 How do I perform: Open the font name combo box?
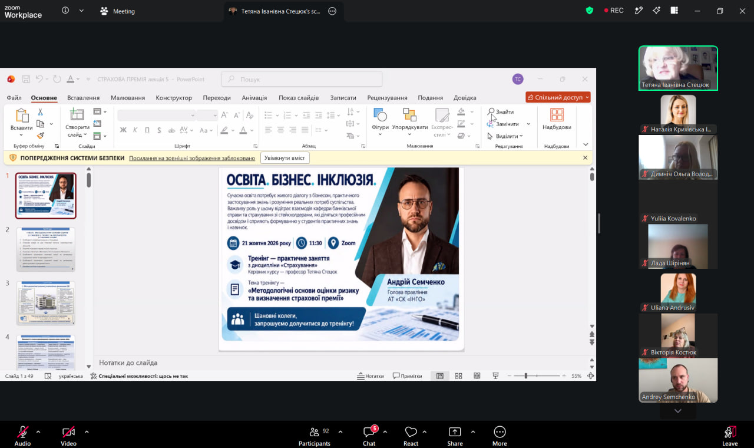pos(156,116)
